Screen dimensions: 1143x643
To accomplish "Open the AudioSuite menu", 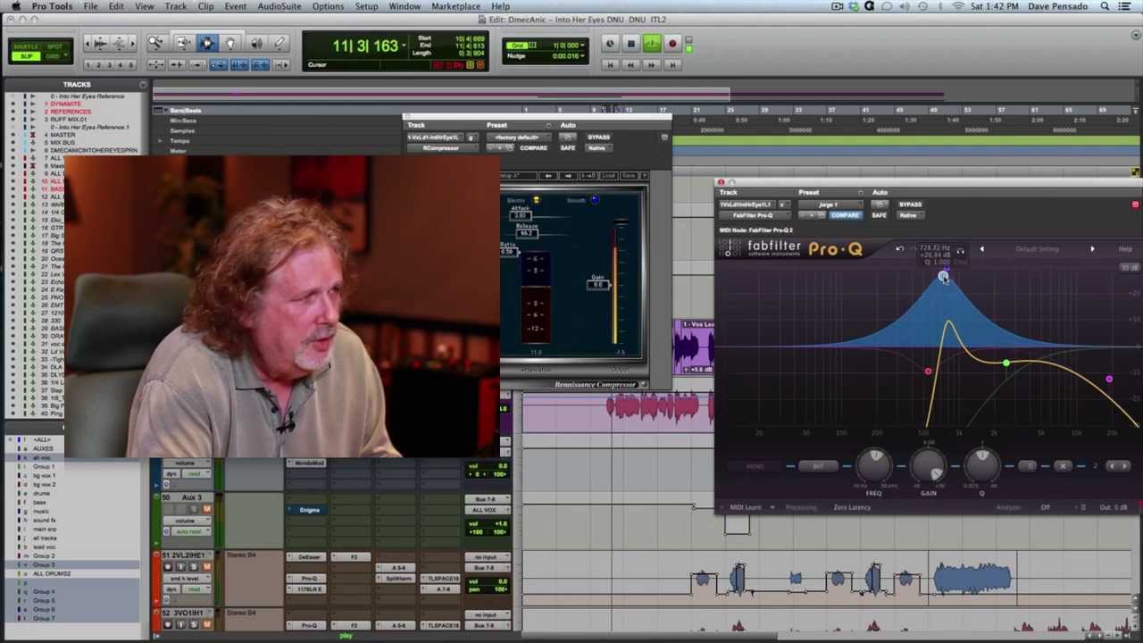I will (x=279, y=6).
